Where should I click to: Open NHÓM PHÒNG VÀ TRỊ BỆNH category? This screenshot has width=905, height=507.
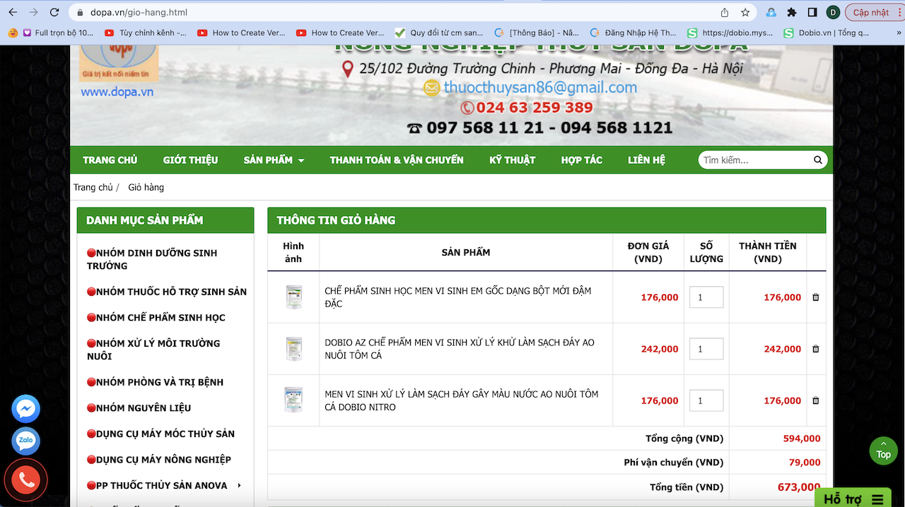(155, 382)
